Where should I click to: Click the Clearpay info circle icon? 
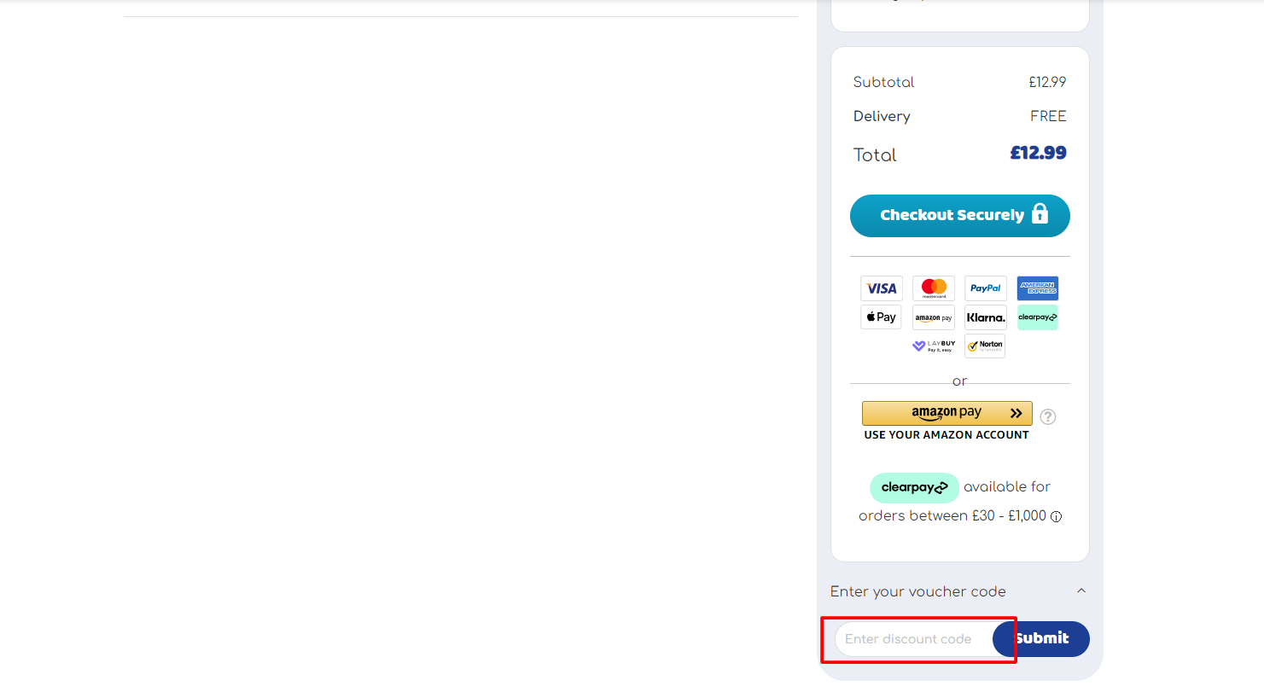(x=1056, y=516)
